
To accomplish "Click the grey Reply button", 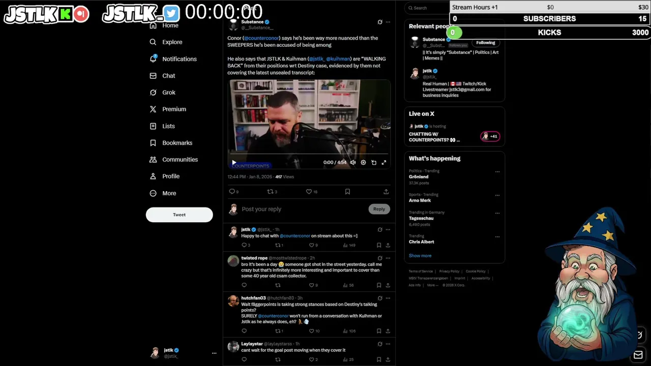I will [x=379, y=209].
